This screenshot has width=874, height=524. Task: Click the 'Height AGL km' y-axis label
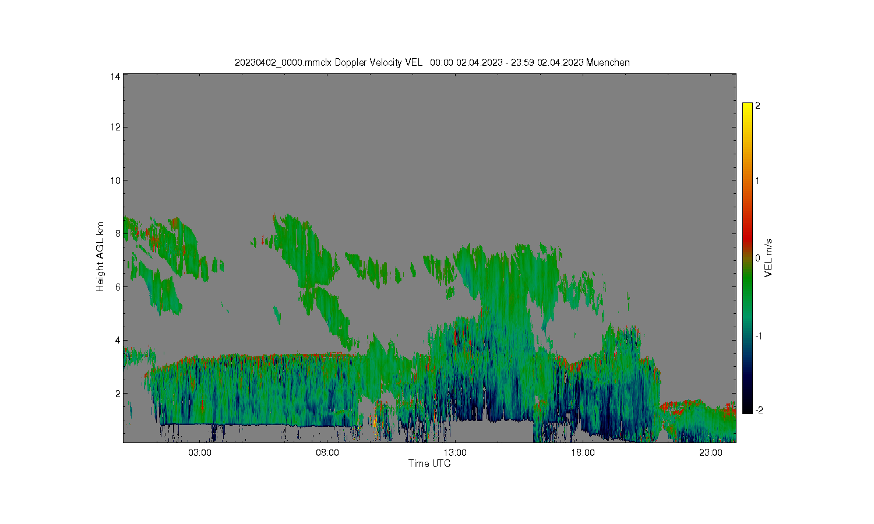tap(100, 257)
